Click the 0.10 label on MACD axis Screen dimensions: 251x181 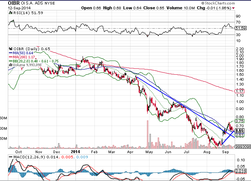pyautogui.click(x=241, y=160)
